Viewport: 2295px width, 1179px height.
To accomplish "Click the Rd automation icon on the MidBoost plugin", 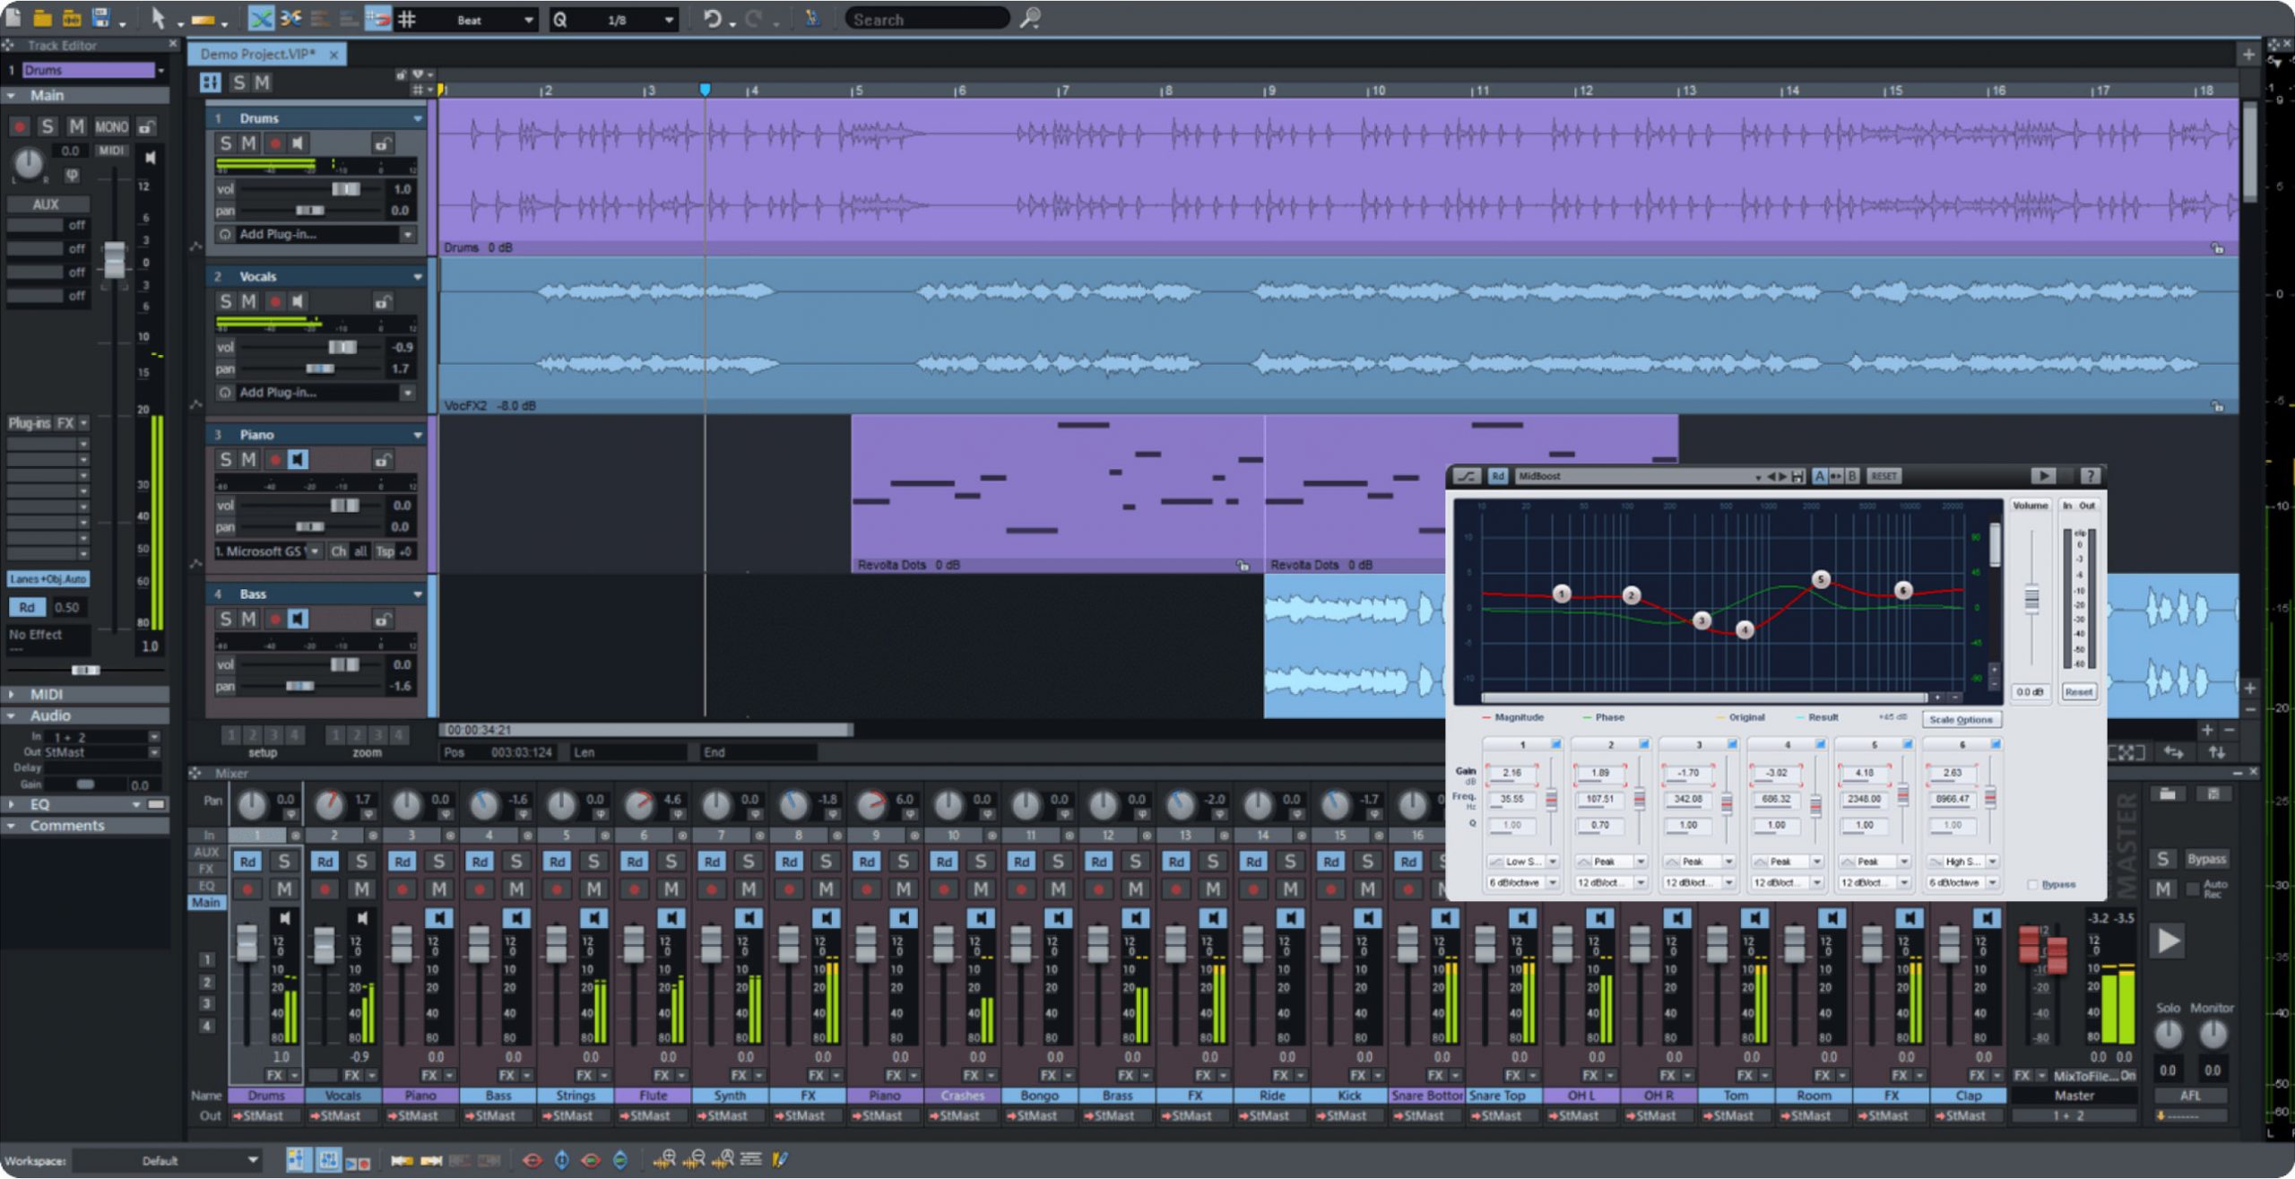I will [x=1497, y=476].
